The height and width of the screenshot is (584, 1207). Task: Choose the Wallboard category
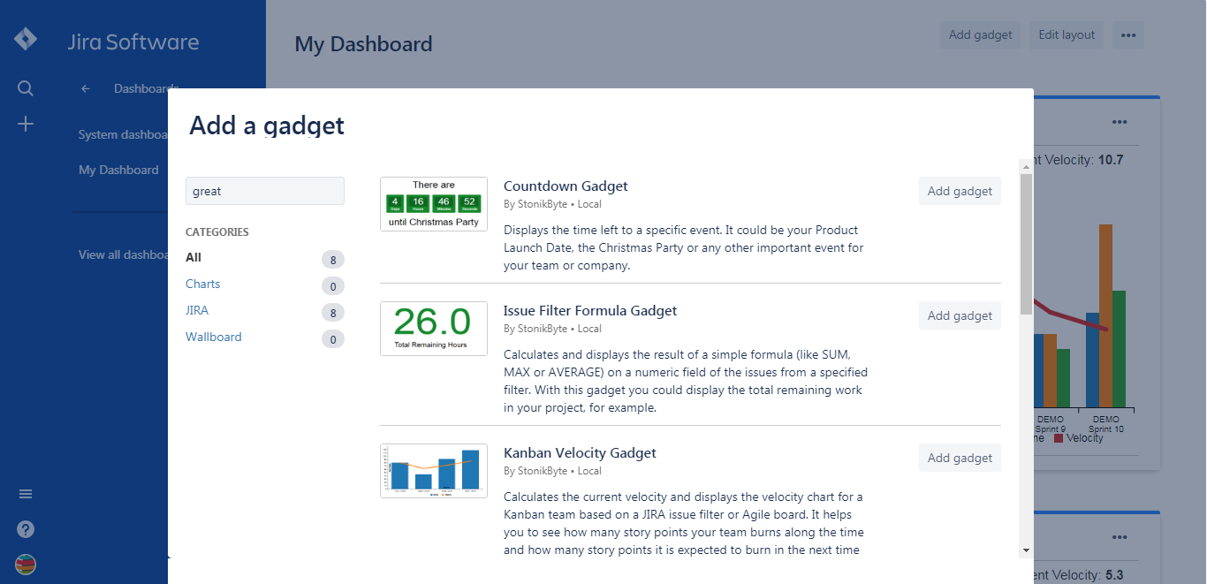[213, 337]
